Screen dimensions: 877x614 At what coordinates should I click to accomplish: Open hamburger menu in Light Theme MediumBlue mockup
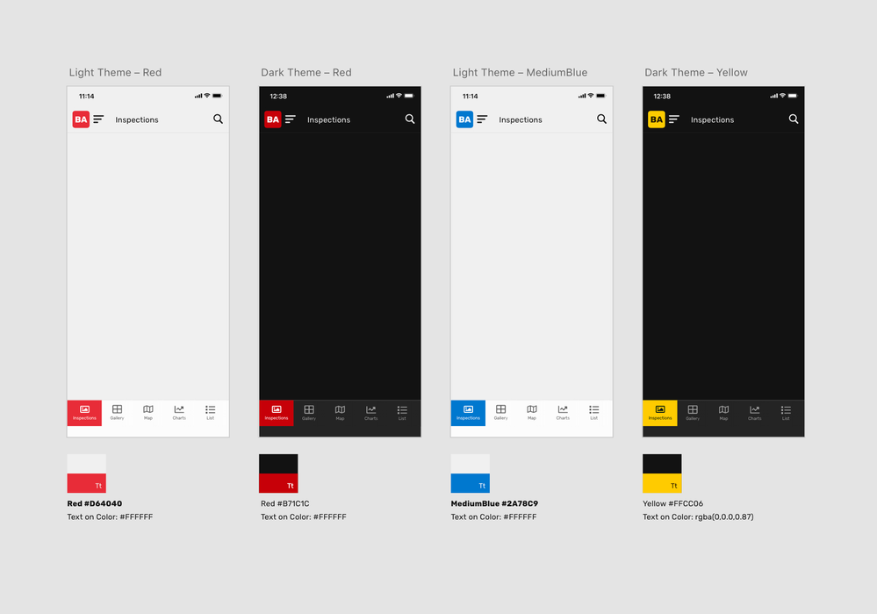(482, 119)
